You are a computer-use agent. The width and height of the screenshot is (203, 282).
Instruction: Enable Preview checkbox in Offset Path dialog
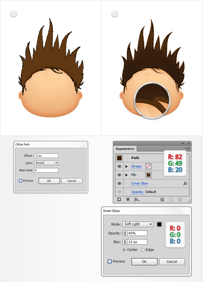coord(21,181)
